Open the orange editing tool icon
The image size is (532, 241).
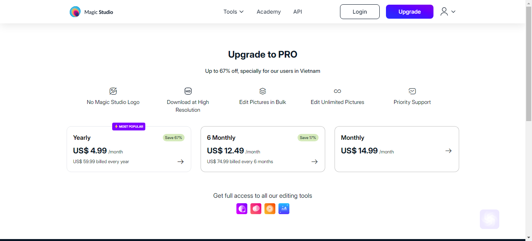[x=270, y=209]
